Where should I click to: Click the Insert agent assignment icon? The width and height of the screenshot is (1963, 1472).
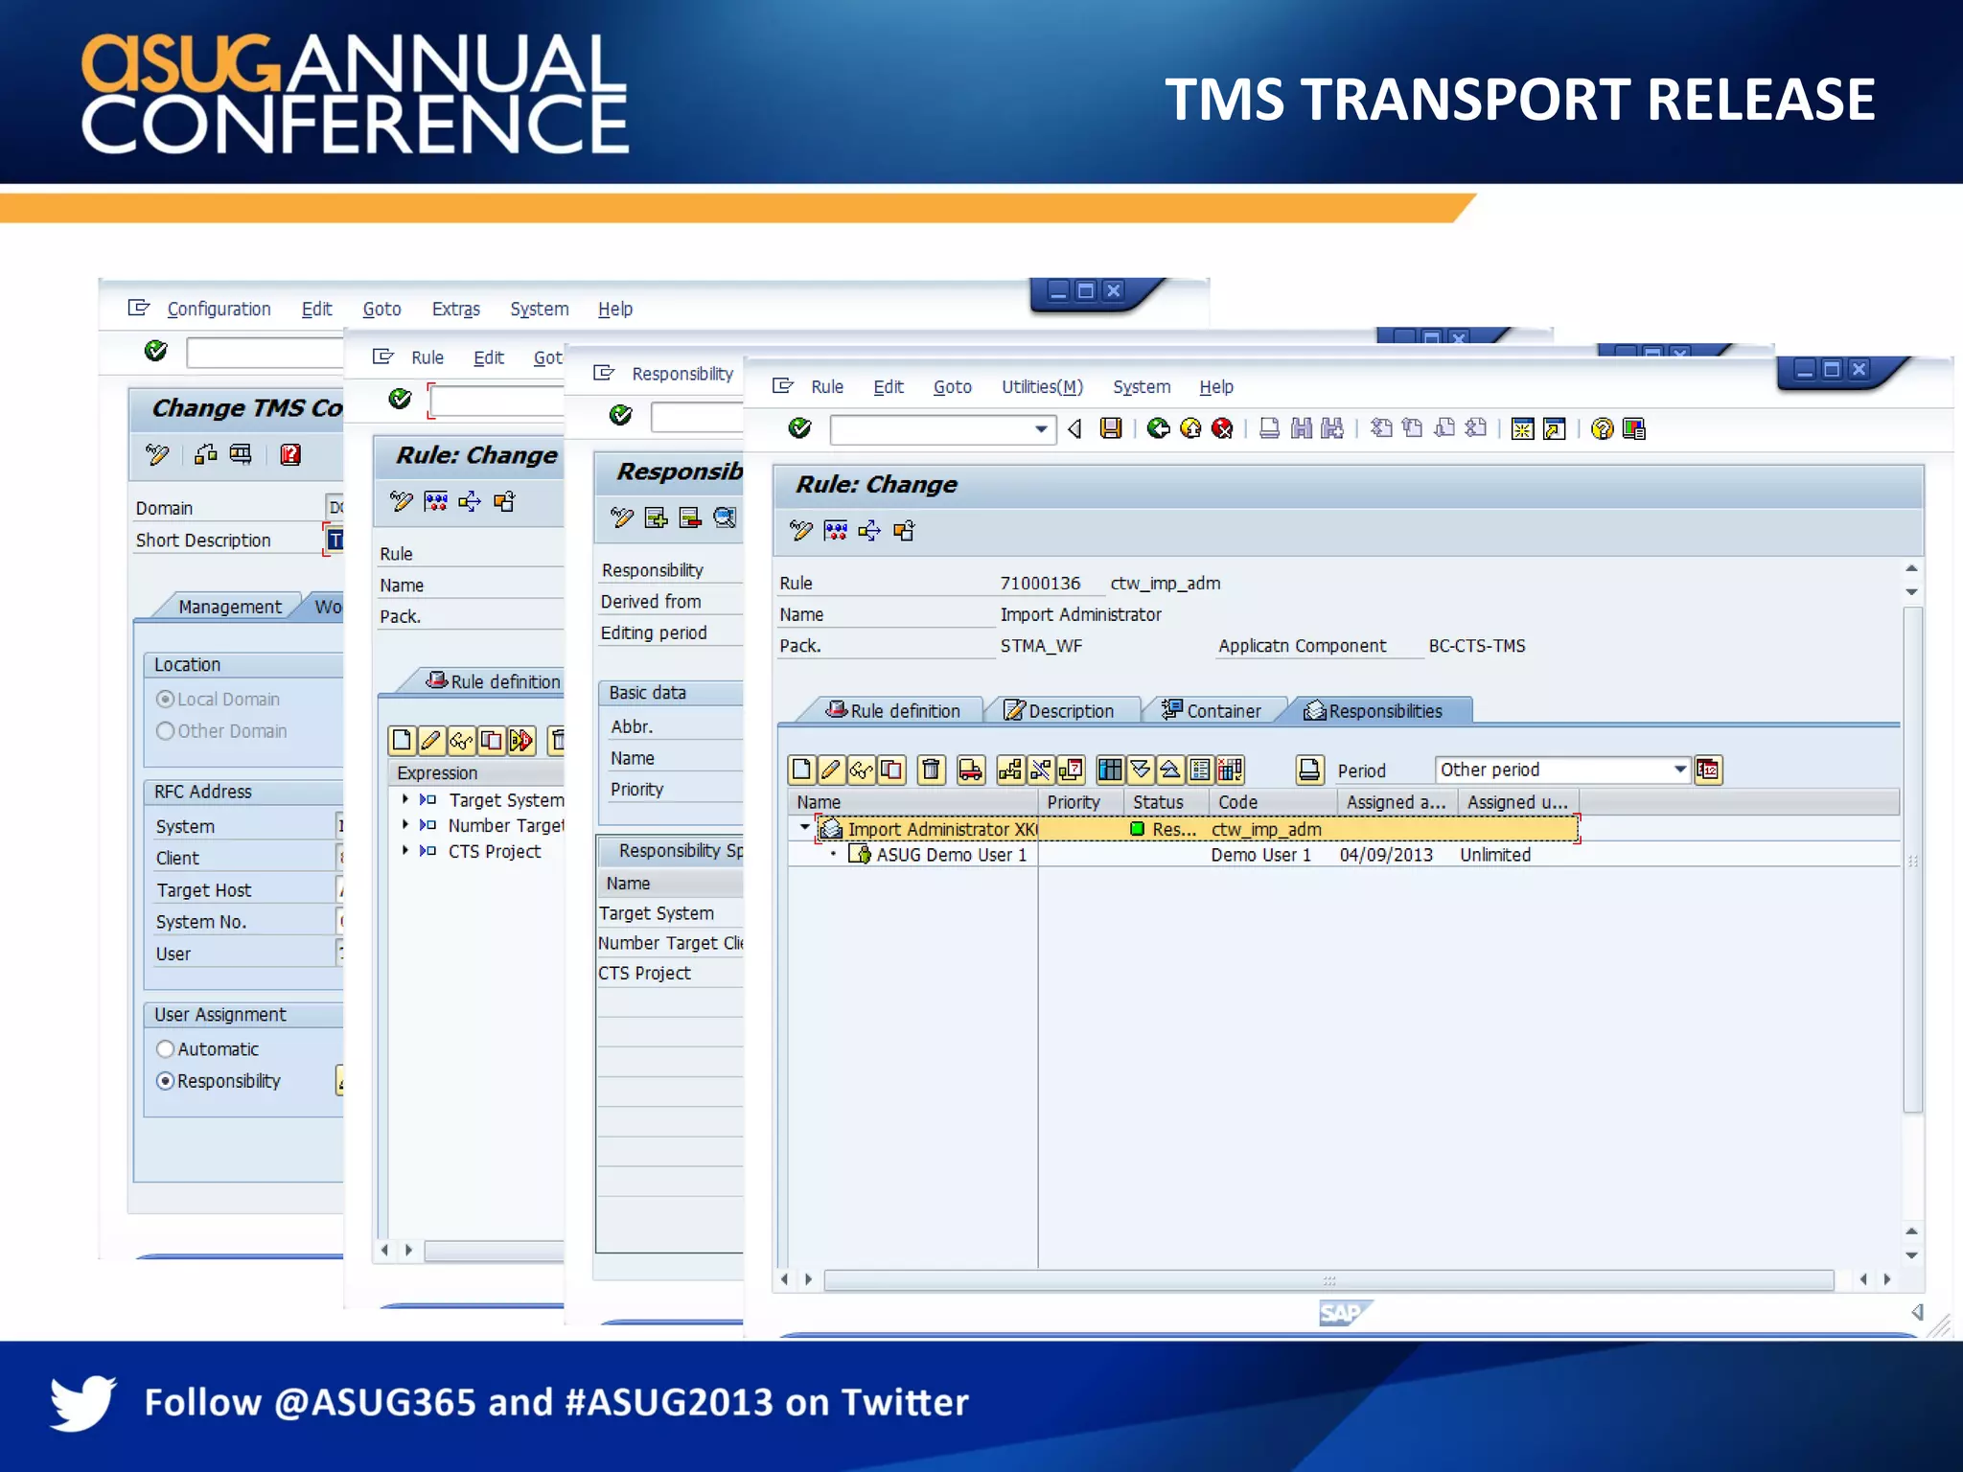click(x=1010, y=770)
